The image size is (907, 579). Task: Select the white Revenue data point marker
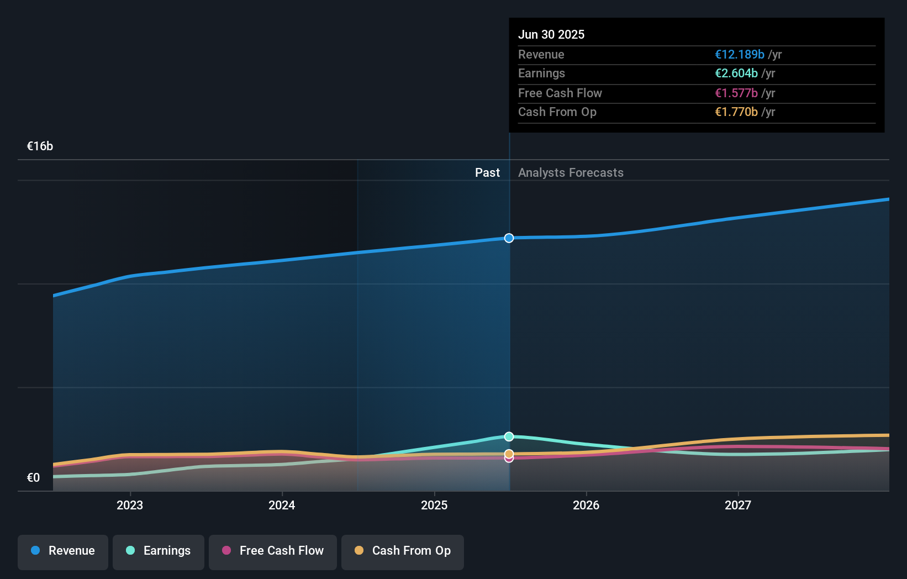[509, 238]
